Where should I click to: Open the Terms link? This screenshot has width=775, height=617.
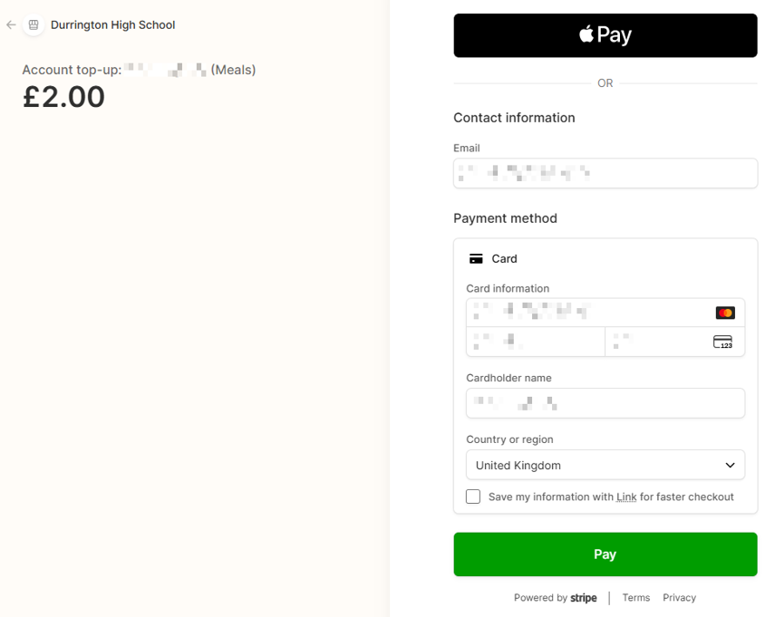[x=635, y=598]
